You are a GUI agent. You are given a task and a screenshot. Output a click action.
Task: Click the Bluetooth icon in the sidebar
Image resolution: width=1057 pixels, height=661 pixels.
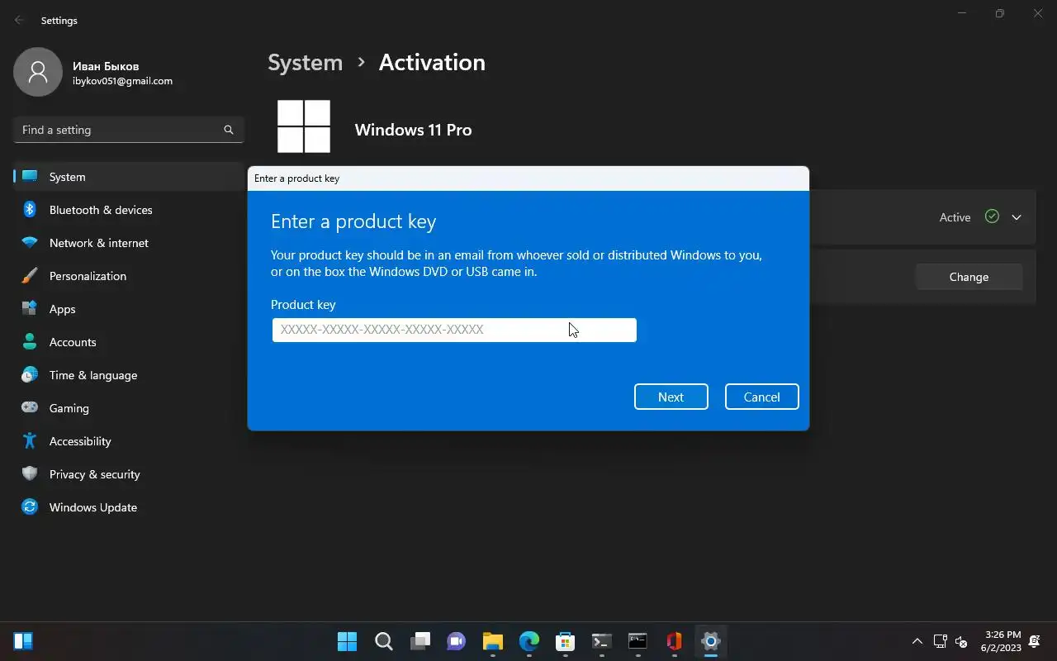point(30,210)
